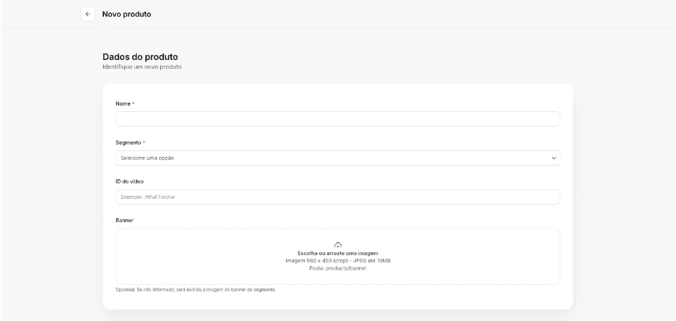
Task: Click the 'Dados do produto' heading
Action: (x=140, y=57)
